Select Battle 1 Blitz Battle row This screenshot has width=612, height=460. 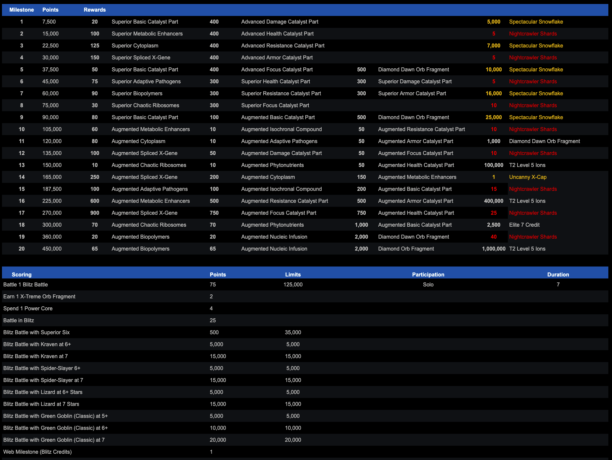[x=305, y=284]
